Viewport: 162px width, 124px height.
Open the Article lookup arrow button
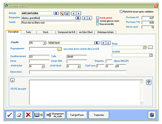click(56, 13)
